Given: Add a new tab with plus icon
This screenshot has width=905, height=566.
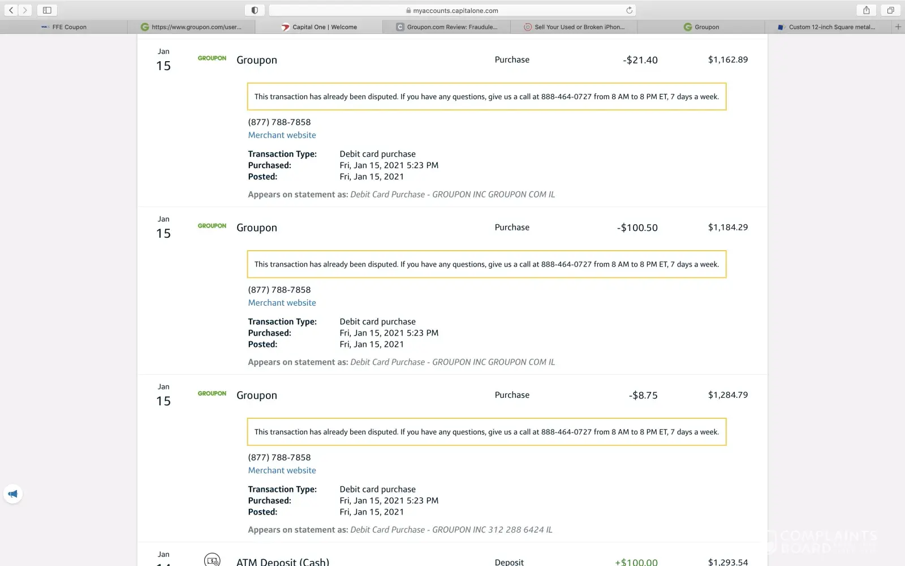Looking at the screenshot, I should click(898, 27).
